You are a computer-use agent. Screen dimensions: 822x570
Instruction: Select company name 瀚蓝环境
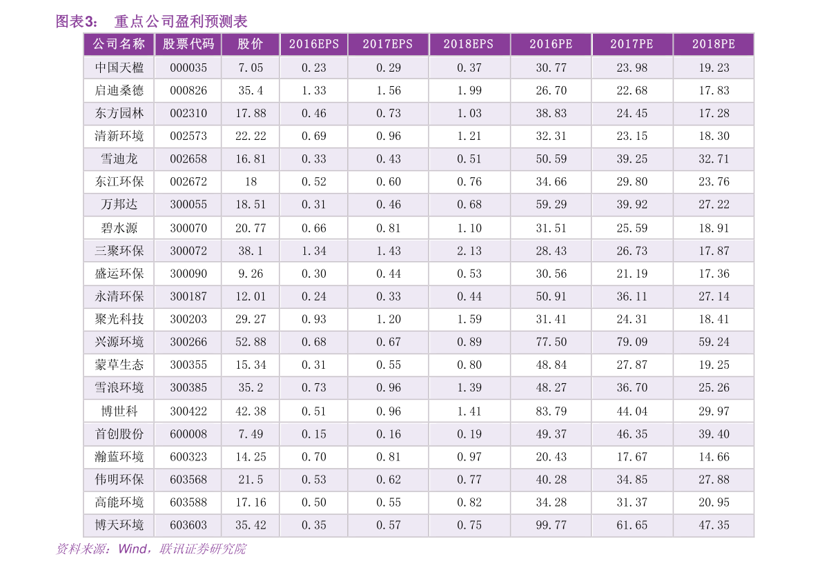119,457
